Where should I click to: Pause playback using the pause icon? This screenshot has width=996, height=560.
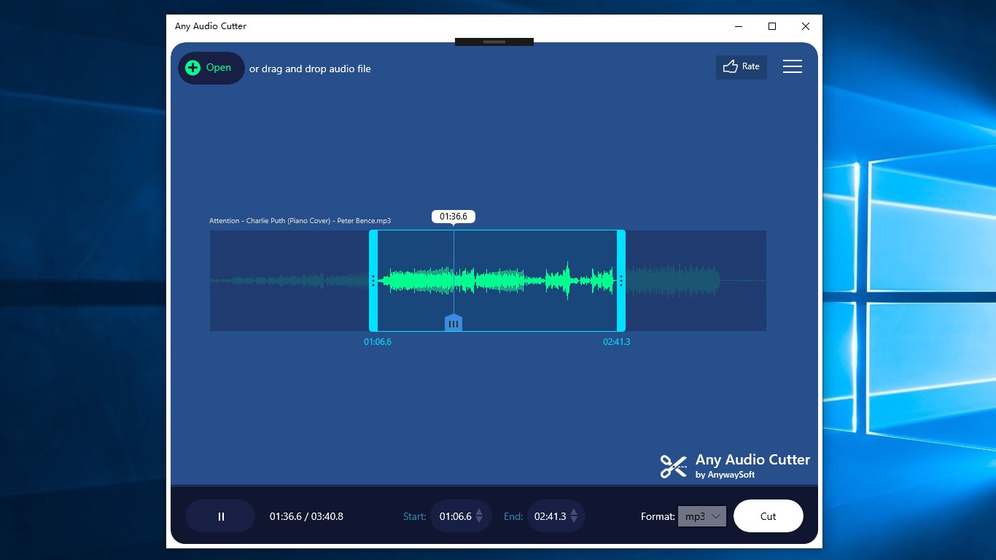221,516
